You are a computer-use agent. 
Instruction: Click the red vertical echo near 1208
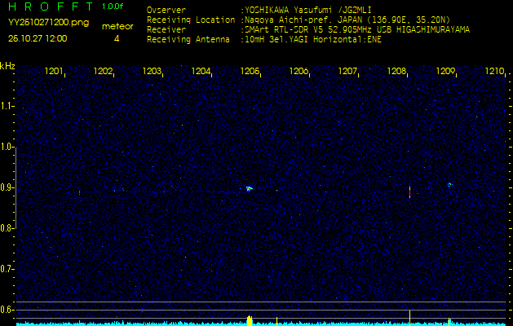click(409, 191)
